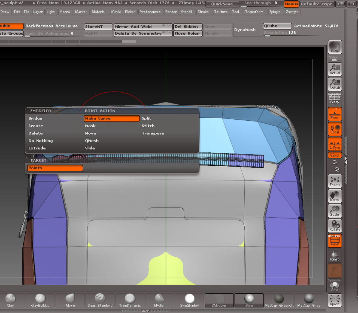The width and height of the screenshot is (358, 313).
Task: Click the AAHalf zoom icon
Action: point(335,84)
